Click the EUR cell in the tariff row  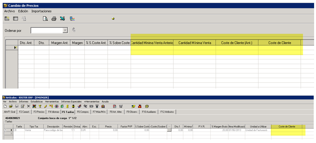point(85,130)
